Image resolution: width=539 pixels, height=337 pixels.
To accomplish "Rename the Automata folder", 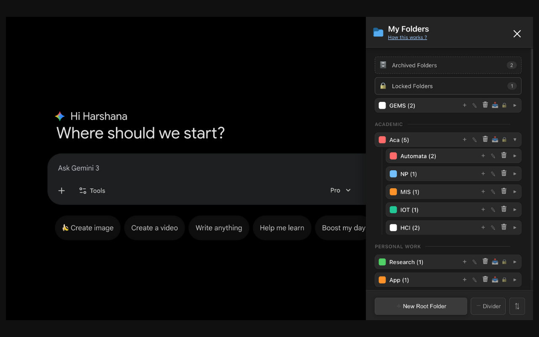I will (493, 156).
